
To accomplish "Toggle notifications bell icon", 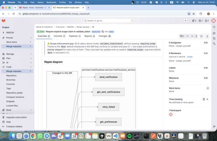I will (x=207, y=36).
